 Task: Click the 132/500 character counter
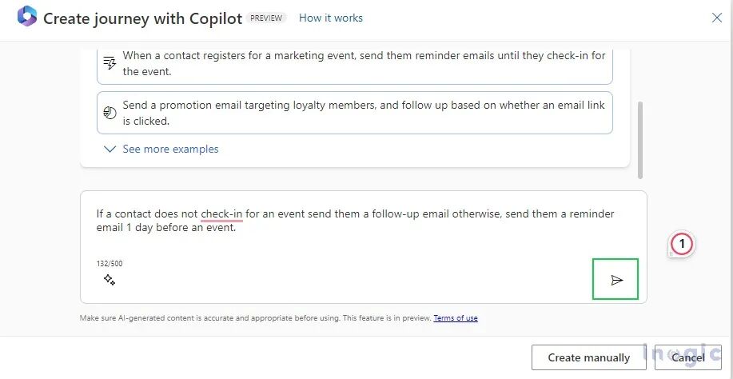pos(110,264)
